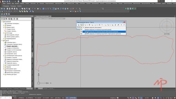Click undo arrow in route editing toolbar
This screenshot has height=99, width=176.
121,25
